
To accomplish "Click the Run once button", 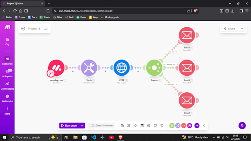I will pos(69,125).
